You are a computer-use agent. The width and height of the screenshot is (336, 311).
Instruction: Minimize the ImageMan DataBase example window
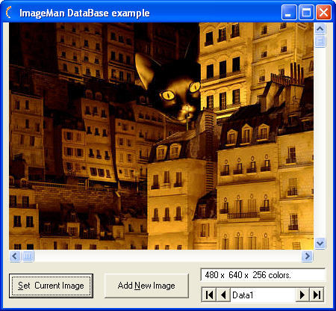pos(289,12)
